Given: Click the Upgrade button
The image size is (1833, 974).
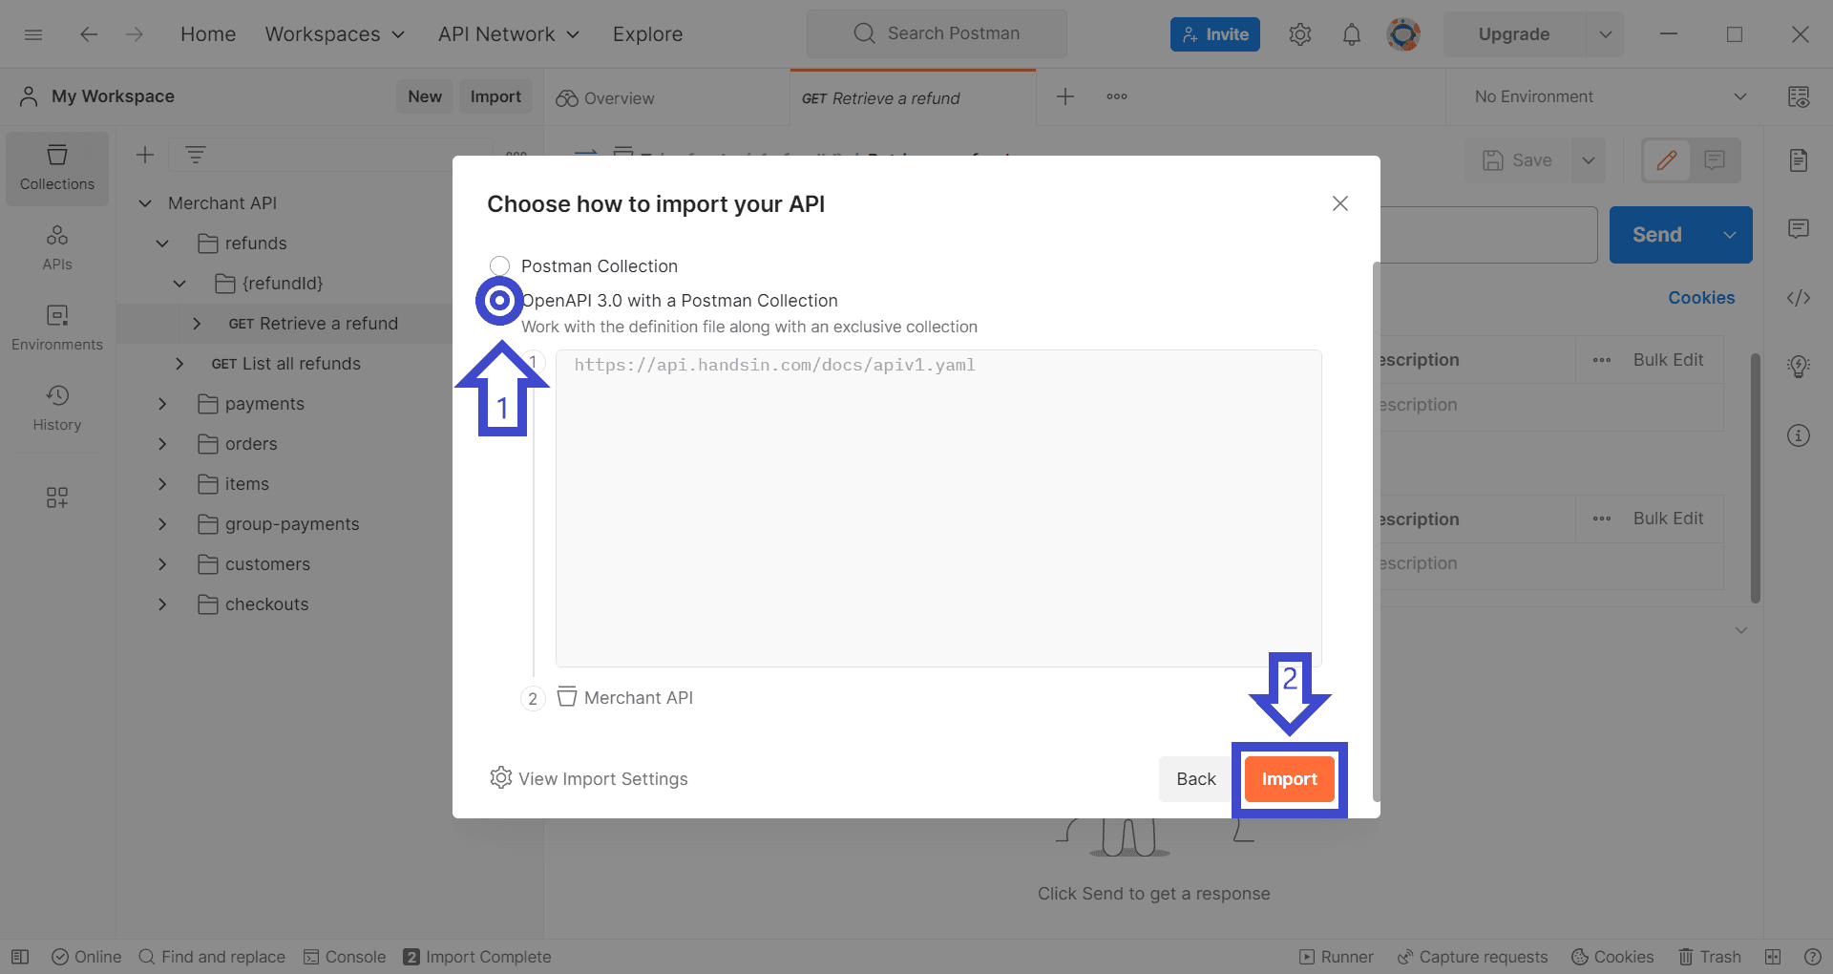Looking at the screenshot, I should click(x=1514, y=34).
